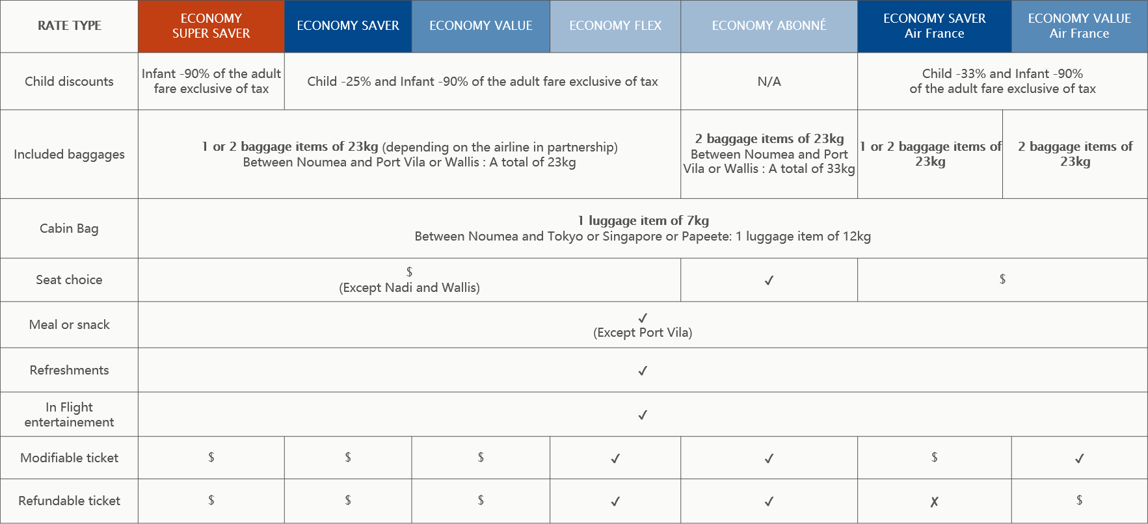The image size is (1148, 524).
Task: Click the X mark in Refundable ticket row
Action: coord(935,501)
